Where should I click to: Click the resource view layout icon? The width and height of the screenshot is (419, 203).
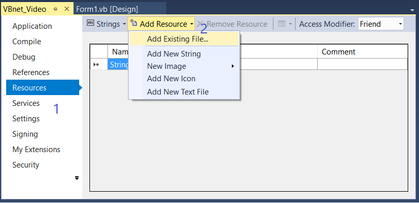click(x=282, y=24)
